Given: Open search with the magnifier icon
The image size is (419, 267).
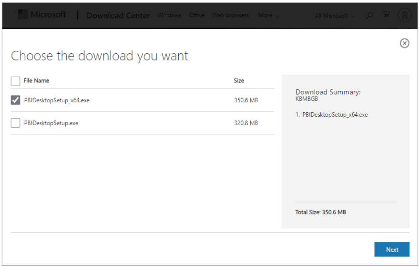Looking at the screenshot, I should (x=369, y=15).
